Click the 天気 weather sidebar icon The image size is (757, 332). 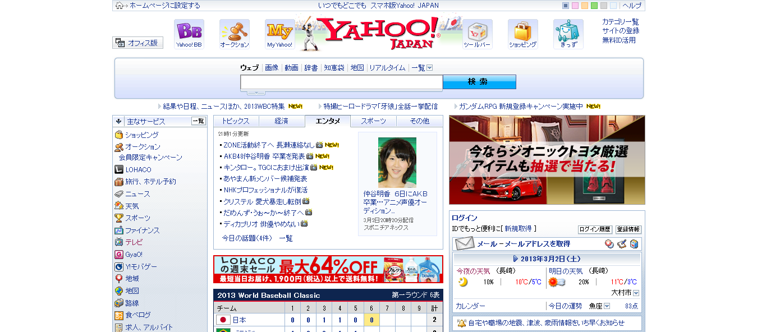[x=119, y=206]
